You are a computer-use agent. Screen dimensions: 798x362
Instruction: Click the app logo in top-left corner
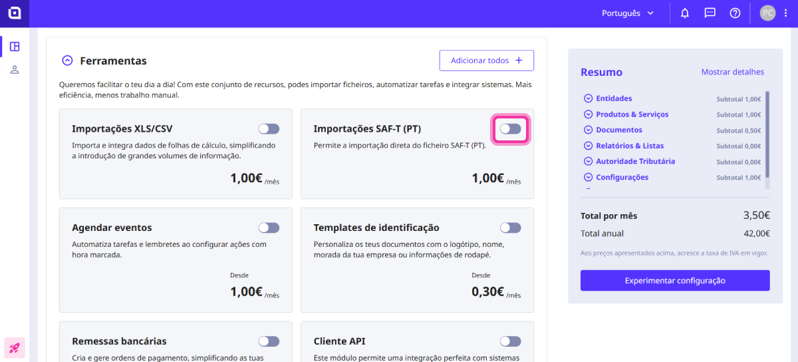point(15,13)
